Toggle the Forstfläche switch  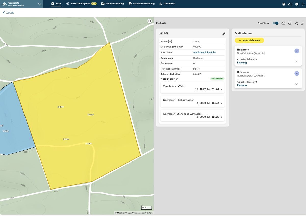[275, 23]
